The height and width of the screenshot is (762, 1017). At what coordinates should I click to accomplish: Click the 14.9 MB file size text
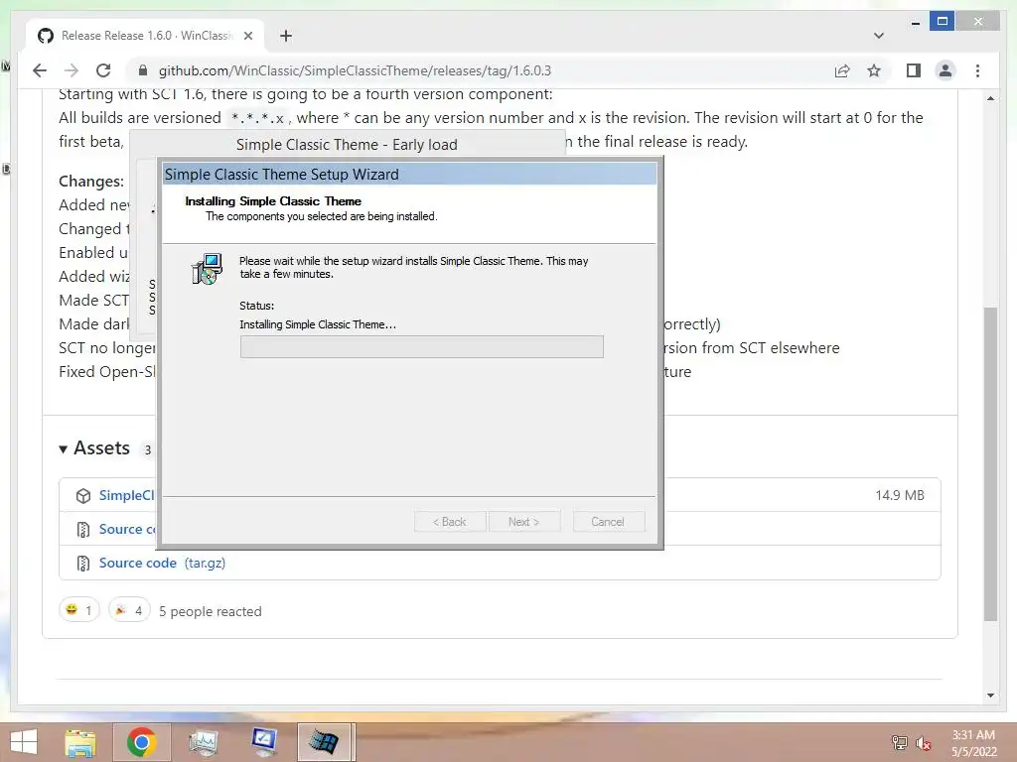point(900,495)
